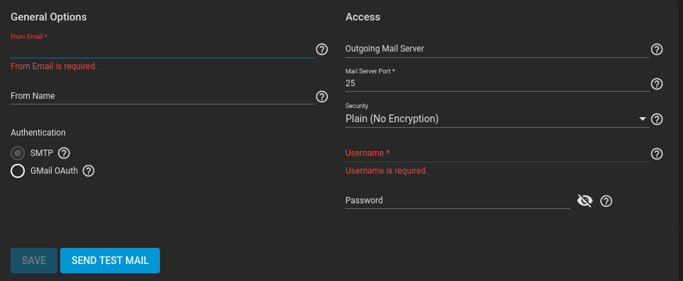
Task: Show the SMTP authentication help tooltip
Action: [64, 153]
